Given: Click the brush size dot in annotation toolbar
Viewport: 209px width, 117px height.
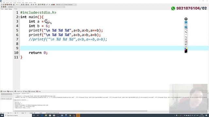Looking at the screenshot, I should [x=186, y=35].
